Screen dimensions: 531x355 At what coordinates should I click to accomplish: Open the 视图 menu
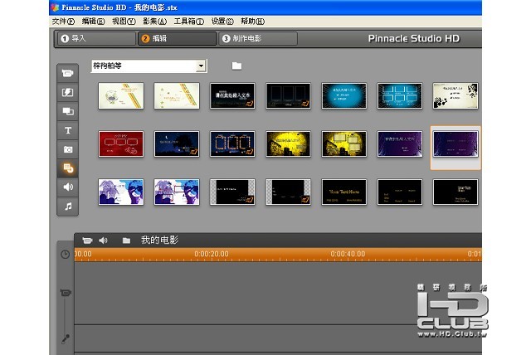(x=124, y=22)
